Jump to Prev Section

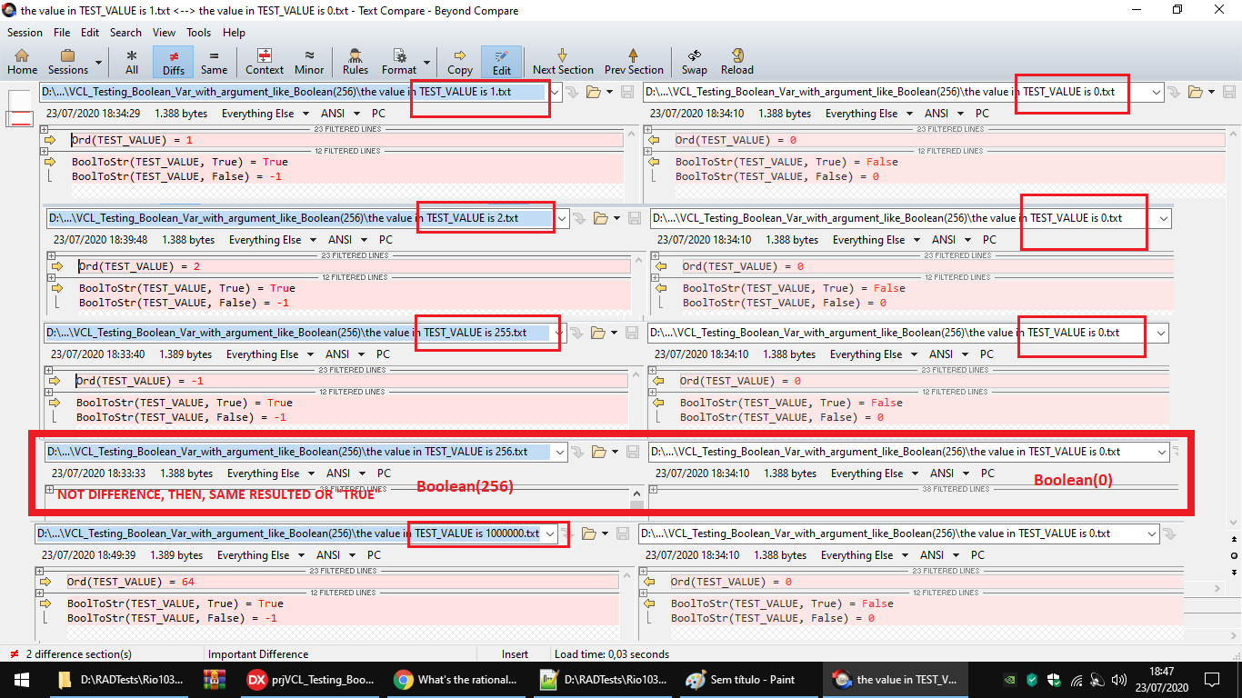click(634, 62)
